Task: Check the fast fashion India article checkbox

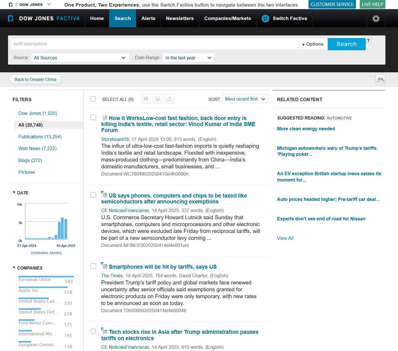Action: tap(93, 117)
